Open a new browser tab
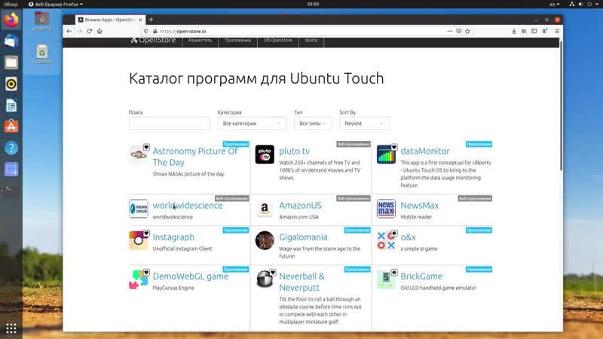Screen dimensions: 603x339 click(152, 20)
